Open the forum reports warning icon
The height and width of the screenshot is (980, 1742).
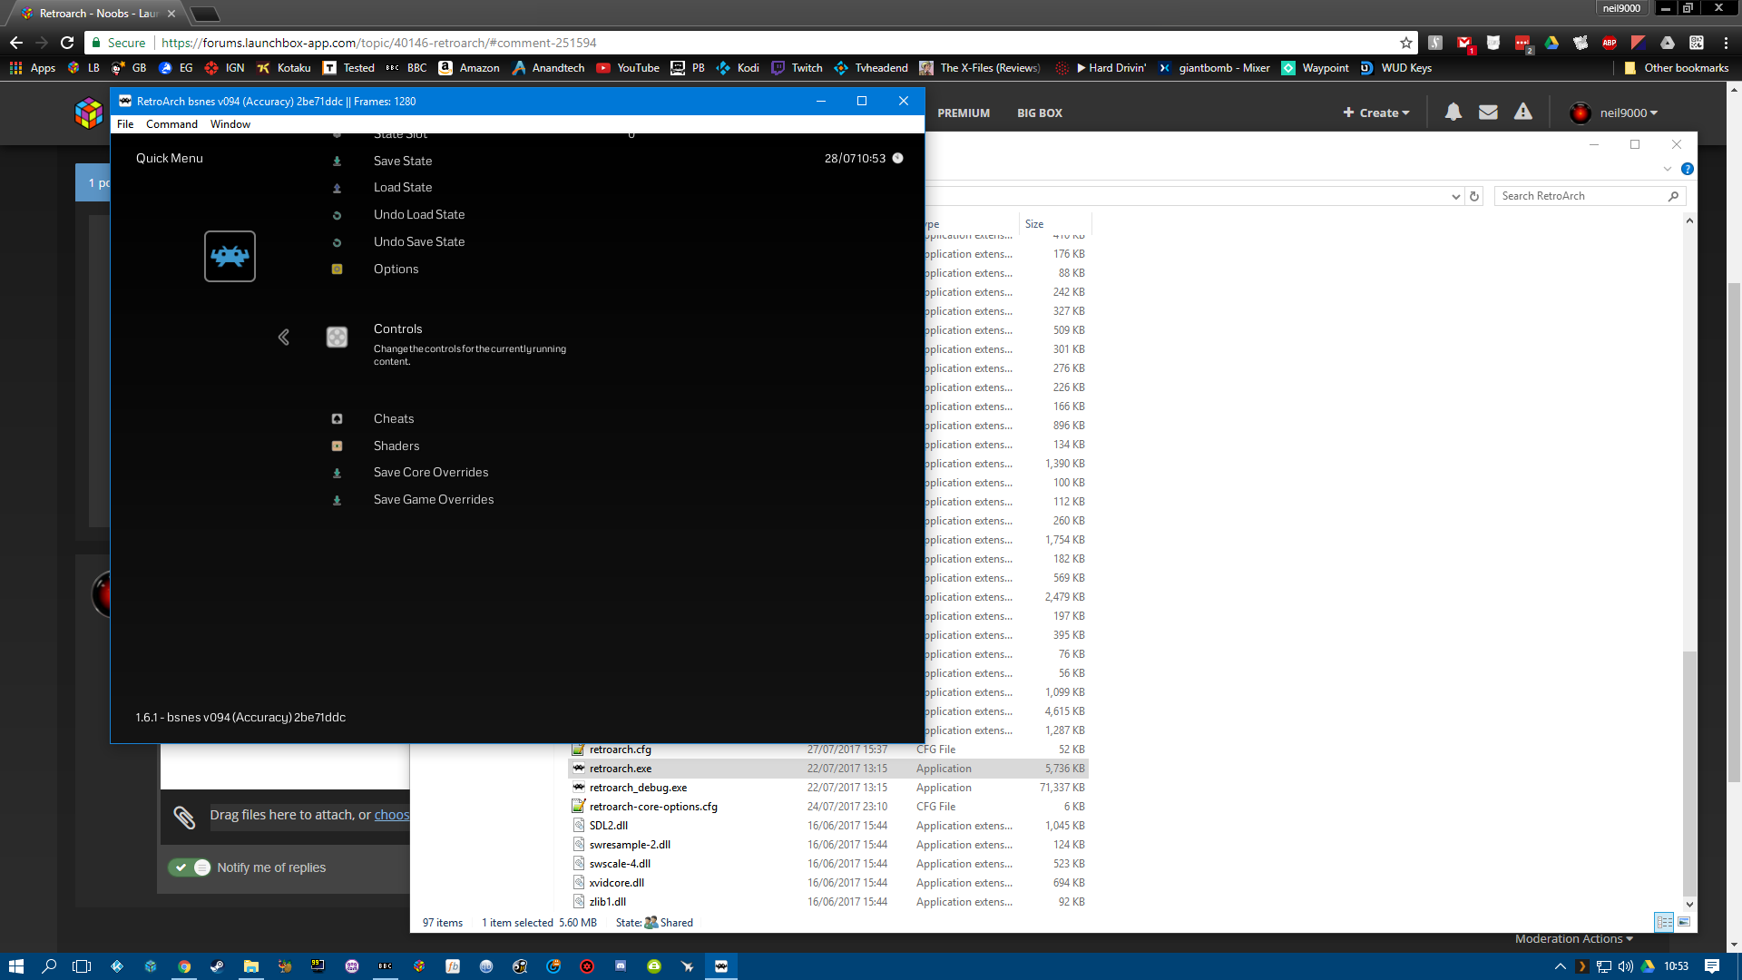click(x=1523, y=112)
